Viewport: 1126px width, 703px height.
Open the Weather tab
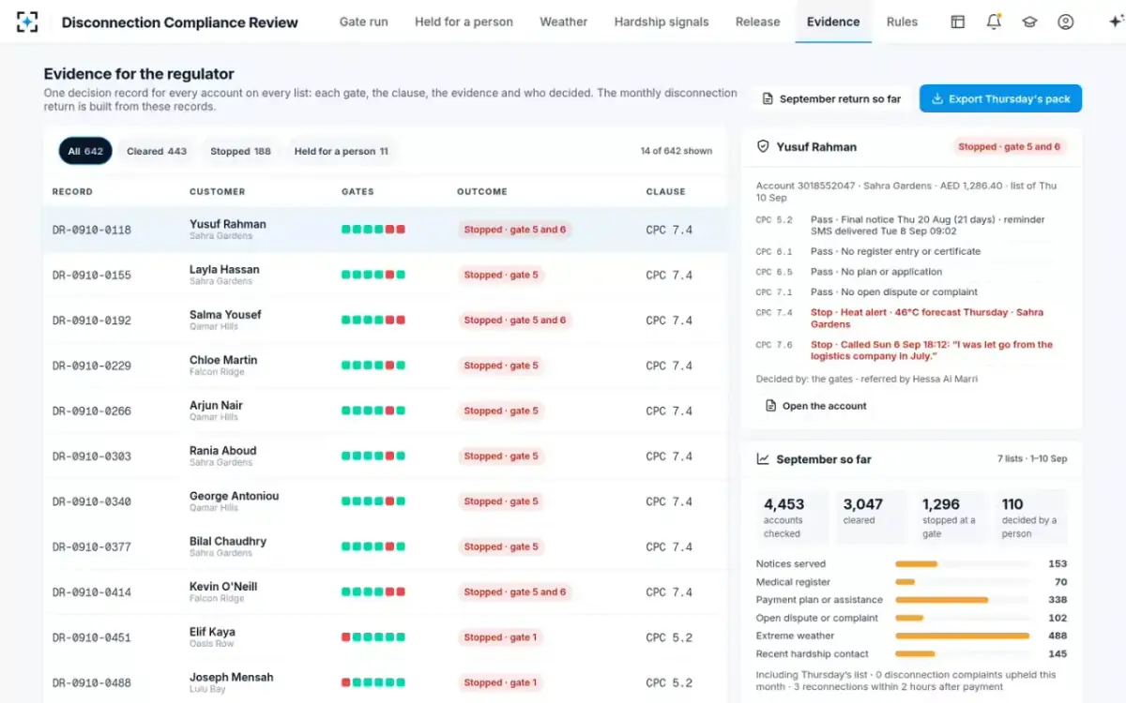coord(563,22)
